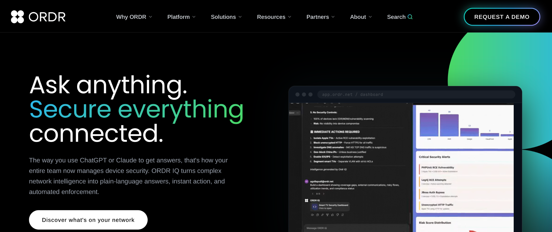
Task: Click the CDN bar in the chart
Action: click(429, 124)
